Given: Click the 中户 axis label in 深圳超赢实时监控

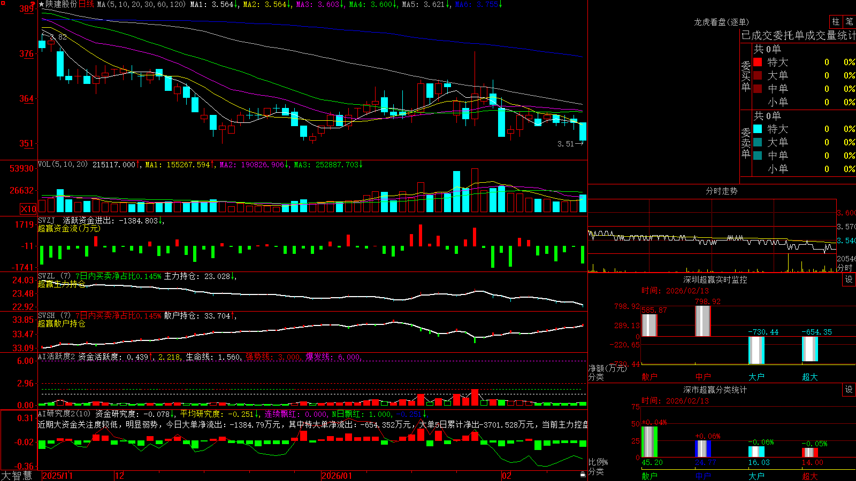Looking at the screenshot, I should click(703, 377).
